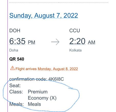
Task: Click the right arrow between airports
Action: [x=55, y=42]
